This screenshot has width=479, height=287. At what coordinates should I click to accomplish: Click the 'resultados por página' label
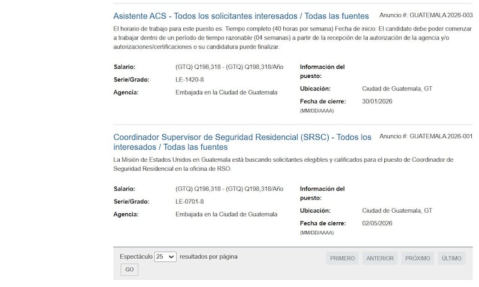[x=208, y=256]
